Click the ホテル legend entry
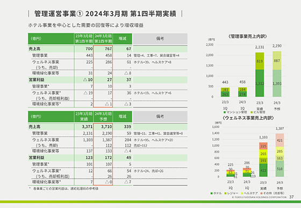Image resolution: width=301 pixels, height=208 pixels. pos(216,193)
